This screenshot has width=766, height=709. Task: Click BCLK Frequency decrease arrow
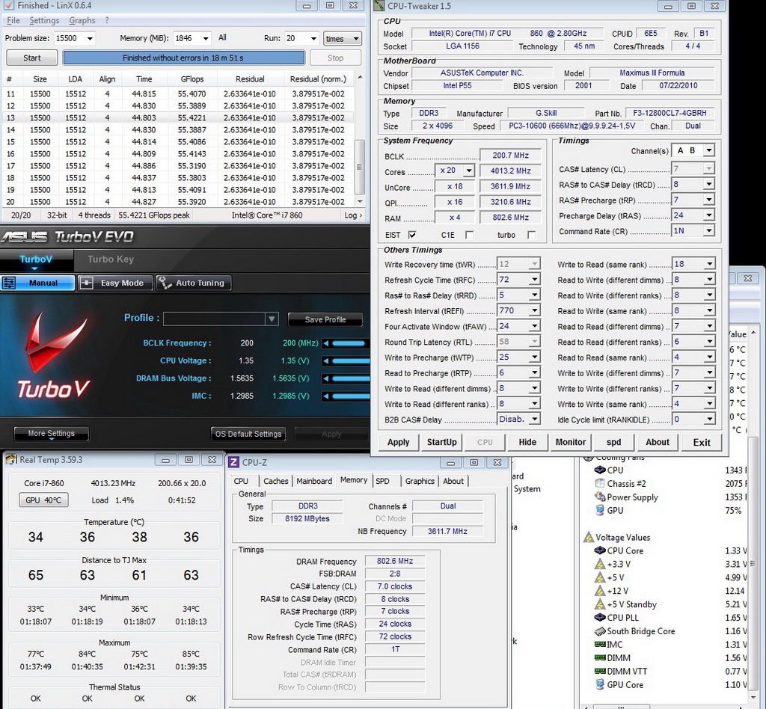pos(326,343)
